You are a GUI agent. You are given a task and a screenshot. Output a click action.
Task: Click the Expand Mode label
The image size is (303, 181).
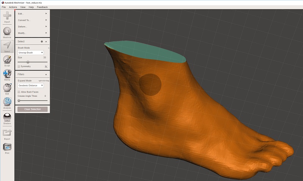[x=25, y=80]
